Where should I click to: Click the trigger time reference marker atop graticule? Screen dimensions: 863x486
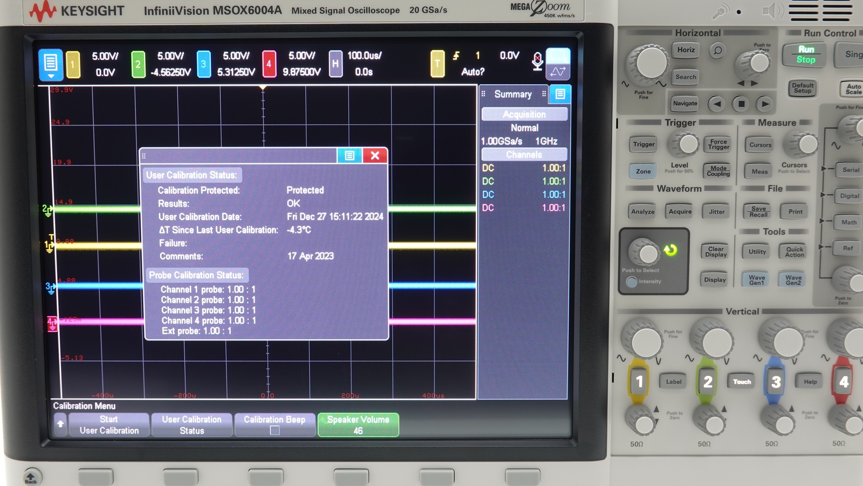click(263, 88)
